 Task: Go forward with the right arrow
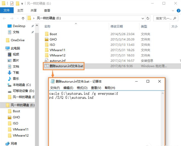12,18
